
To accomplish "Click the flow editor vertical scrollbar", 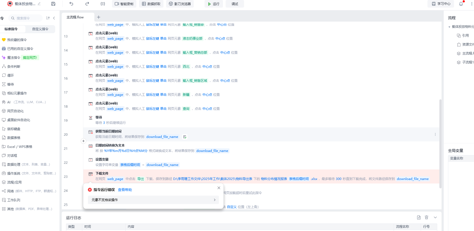I will (440, 144).
